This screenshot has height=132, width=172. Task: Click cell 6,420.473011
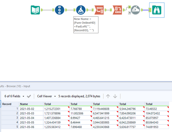point(132,118)
